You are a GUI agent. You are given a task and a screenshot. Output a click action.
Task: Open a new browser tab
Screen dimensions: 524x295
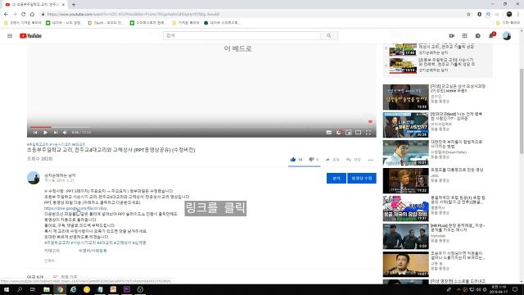pos(74,4)
